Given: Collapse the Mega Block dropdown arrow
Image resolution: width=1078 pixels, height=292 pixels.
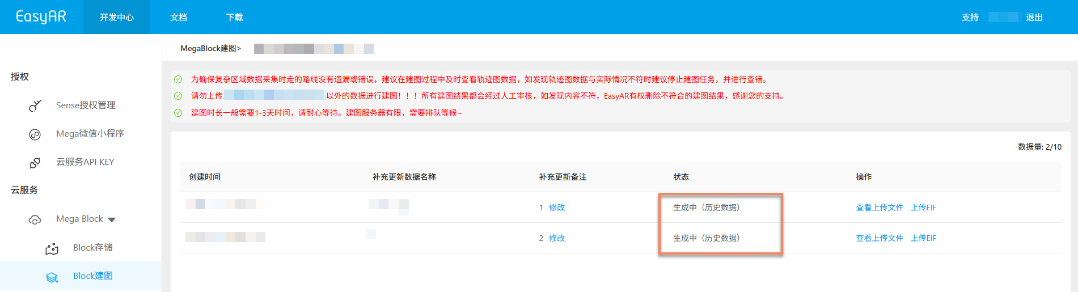Looking at the screenshot, I should (x=112, y=219).
